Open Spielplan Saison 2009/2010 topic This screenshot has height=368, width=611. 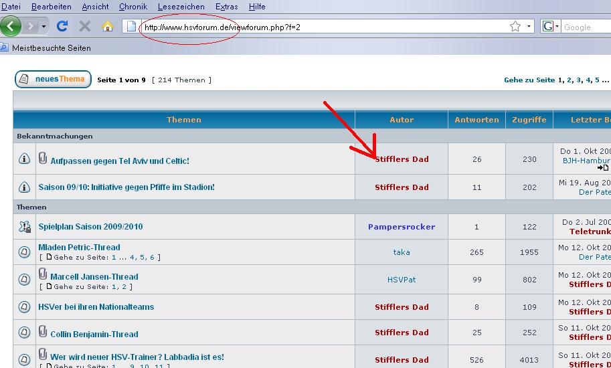coord(90,227)
